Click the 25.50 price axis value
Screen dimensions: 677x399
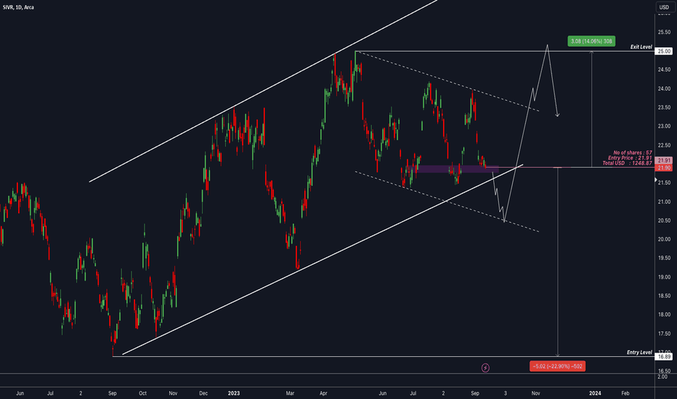click(x=664, y=33)
